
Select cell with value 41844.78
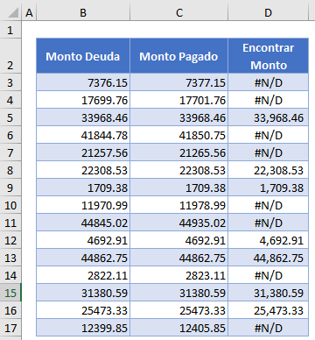[83, 135]
